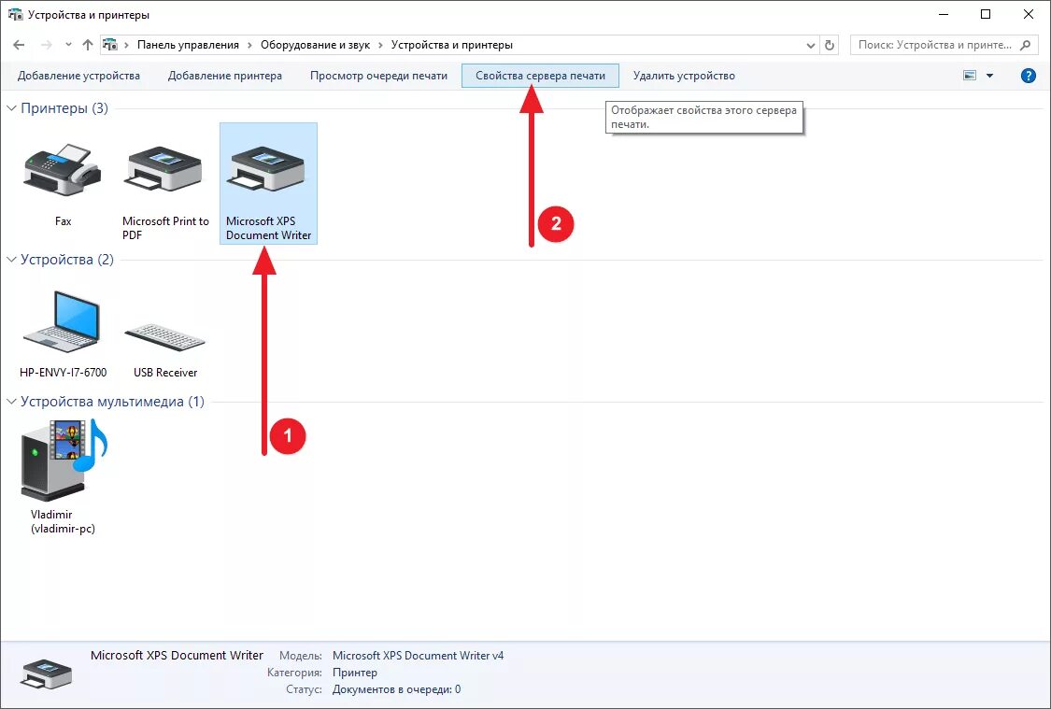Maximize the Устройства и принтеры window
This screenshot has width=1051, height=709.
point(986,14)
